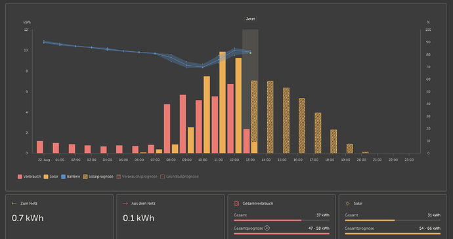Click the consumption Gesamtprognose progress bar
Viewport: 453px width, 239px height.
(282, 234)
